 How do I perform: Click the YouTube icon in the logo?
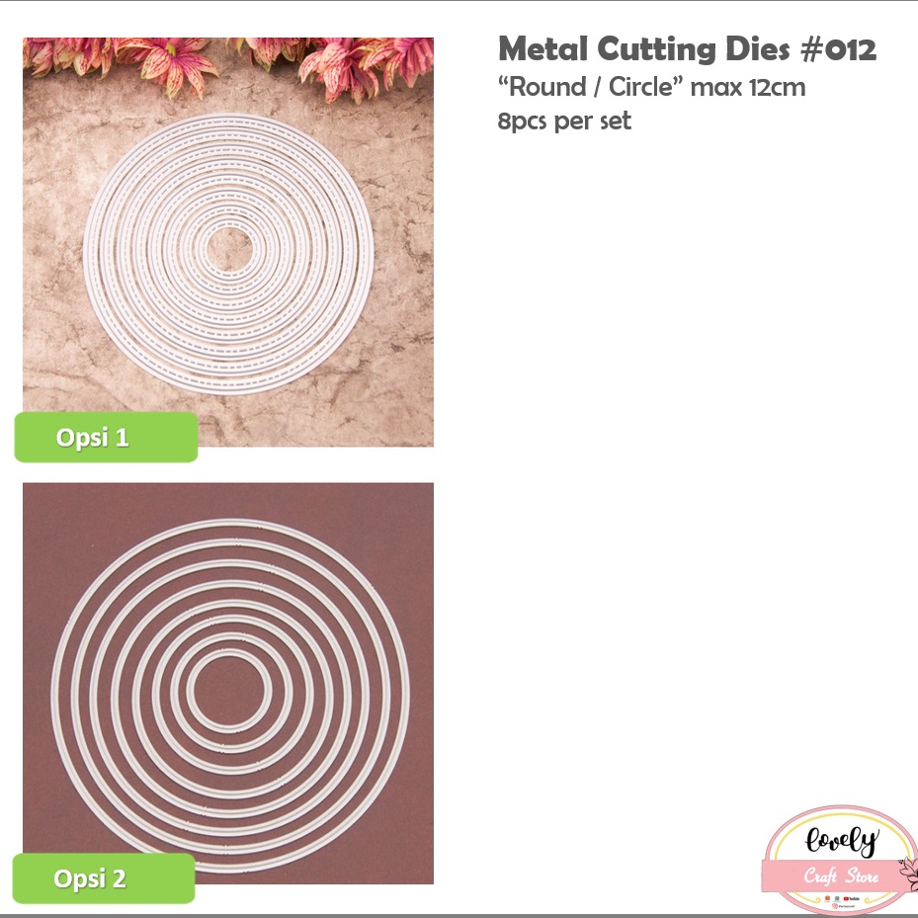coord(846,898)
